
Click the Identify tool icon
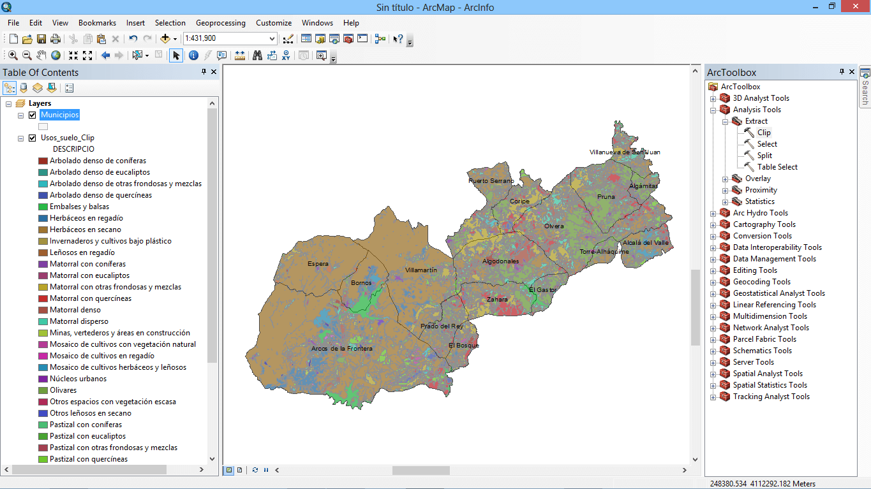[x=193, y=55]
